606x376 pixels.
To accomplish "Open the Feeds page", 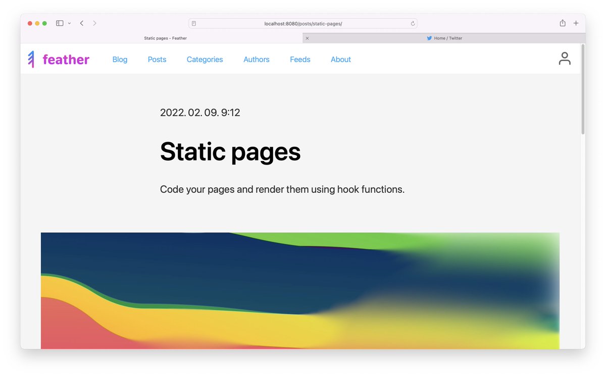I will tap(300, 60).
